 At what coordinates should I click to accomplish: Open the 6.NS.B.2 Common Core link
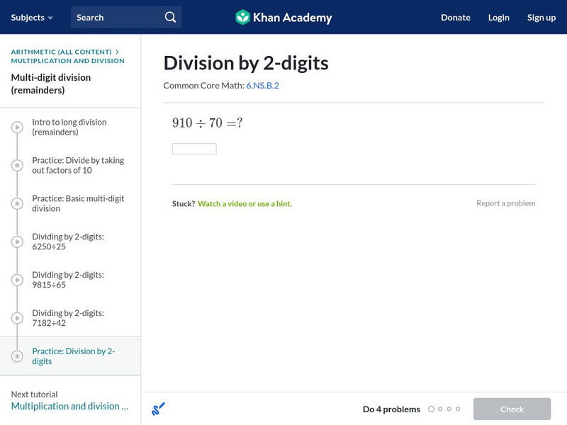262,85
